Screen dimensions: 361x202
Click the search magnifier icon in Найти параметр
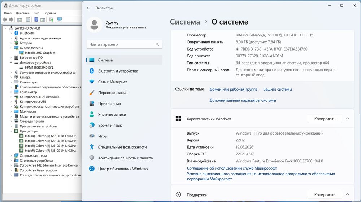(157, 44)
